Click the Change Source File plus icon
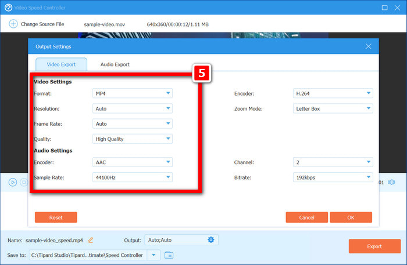Screen dimensions: 407x265 [12, 24]
